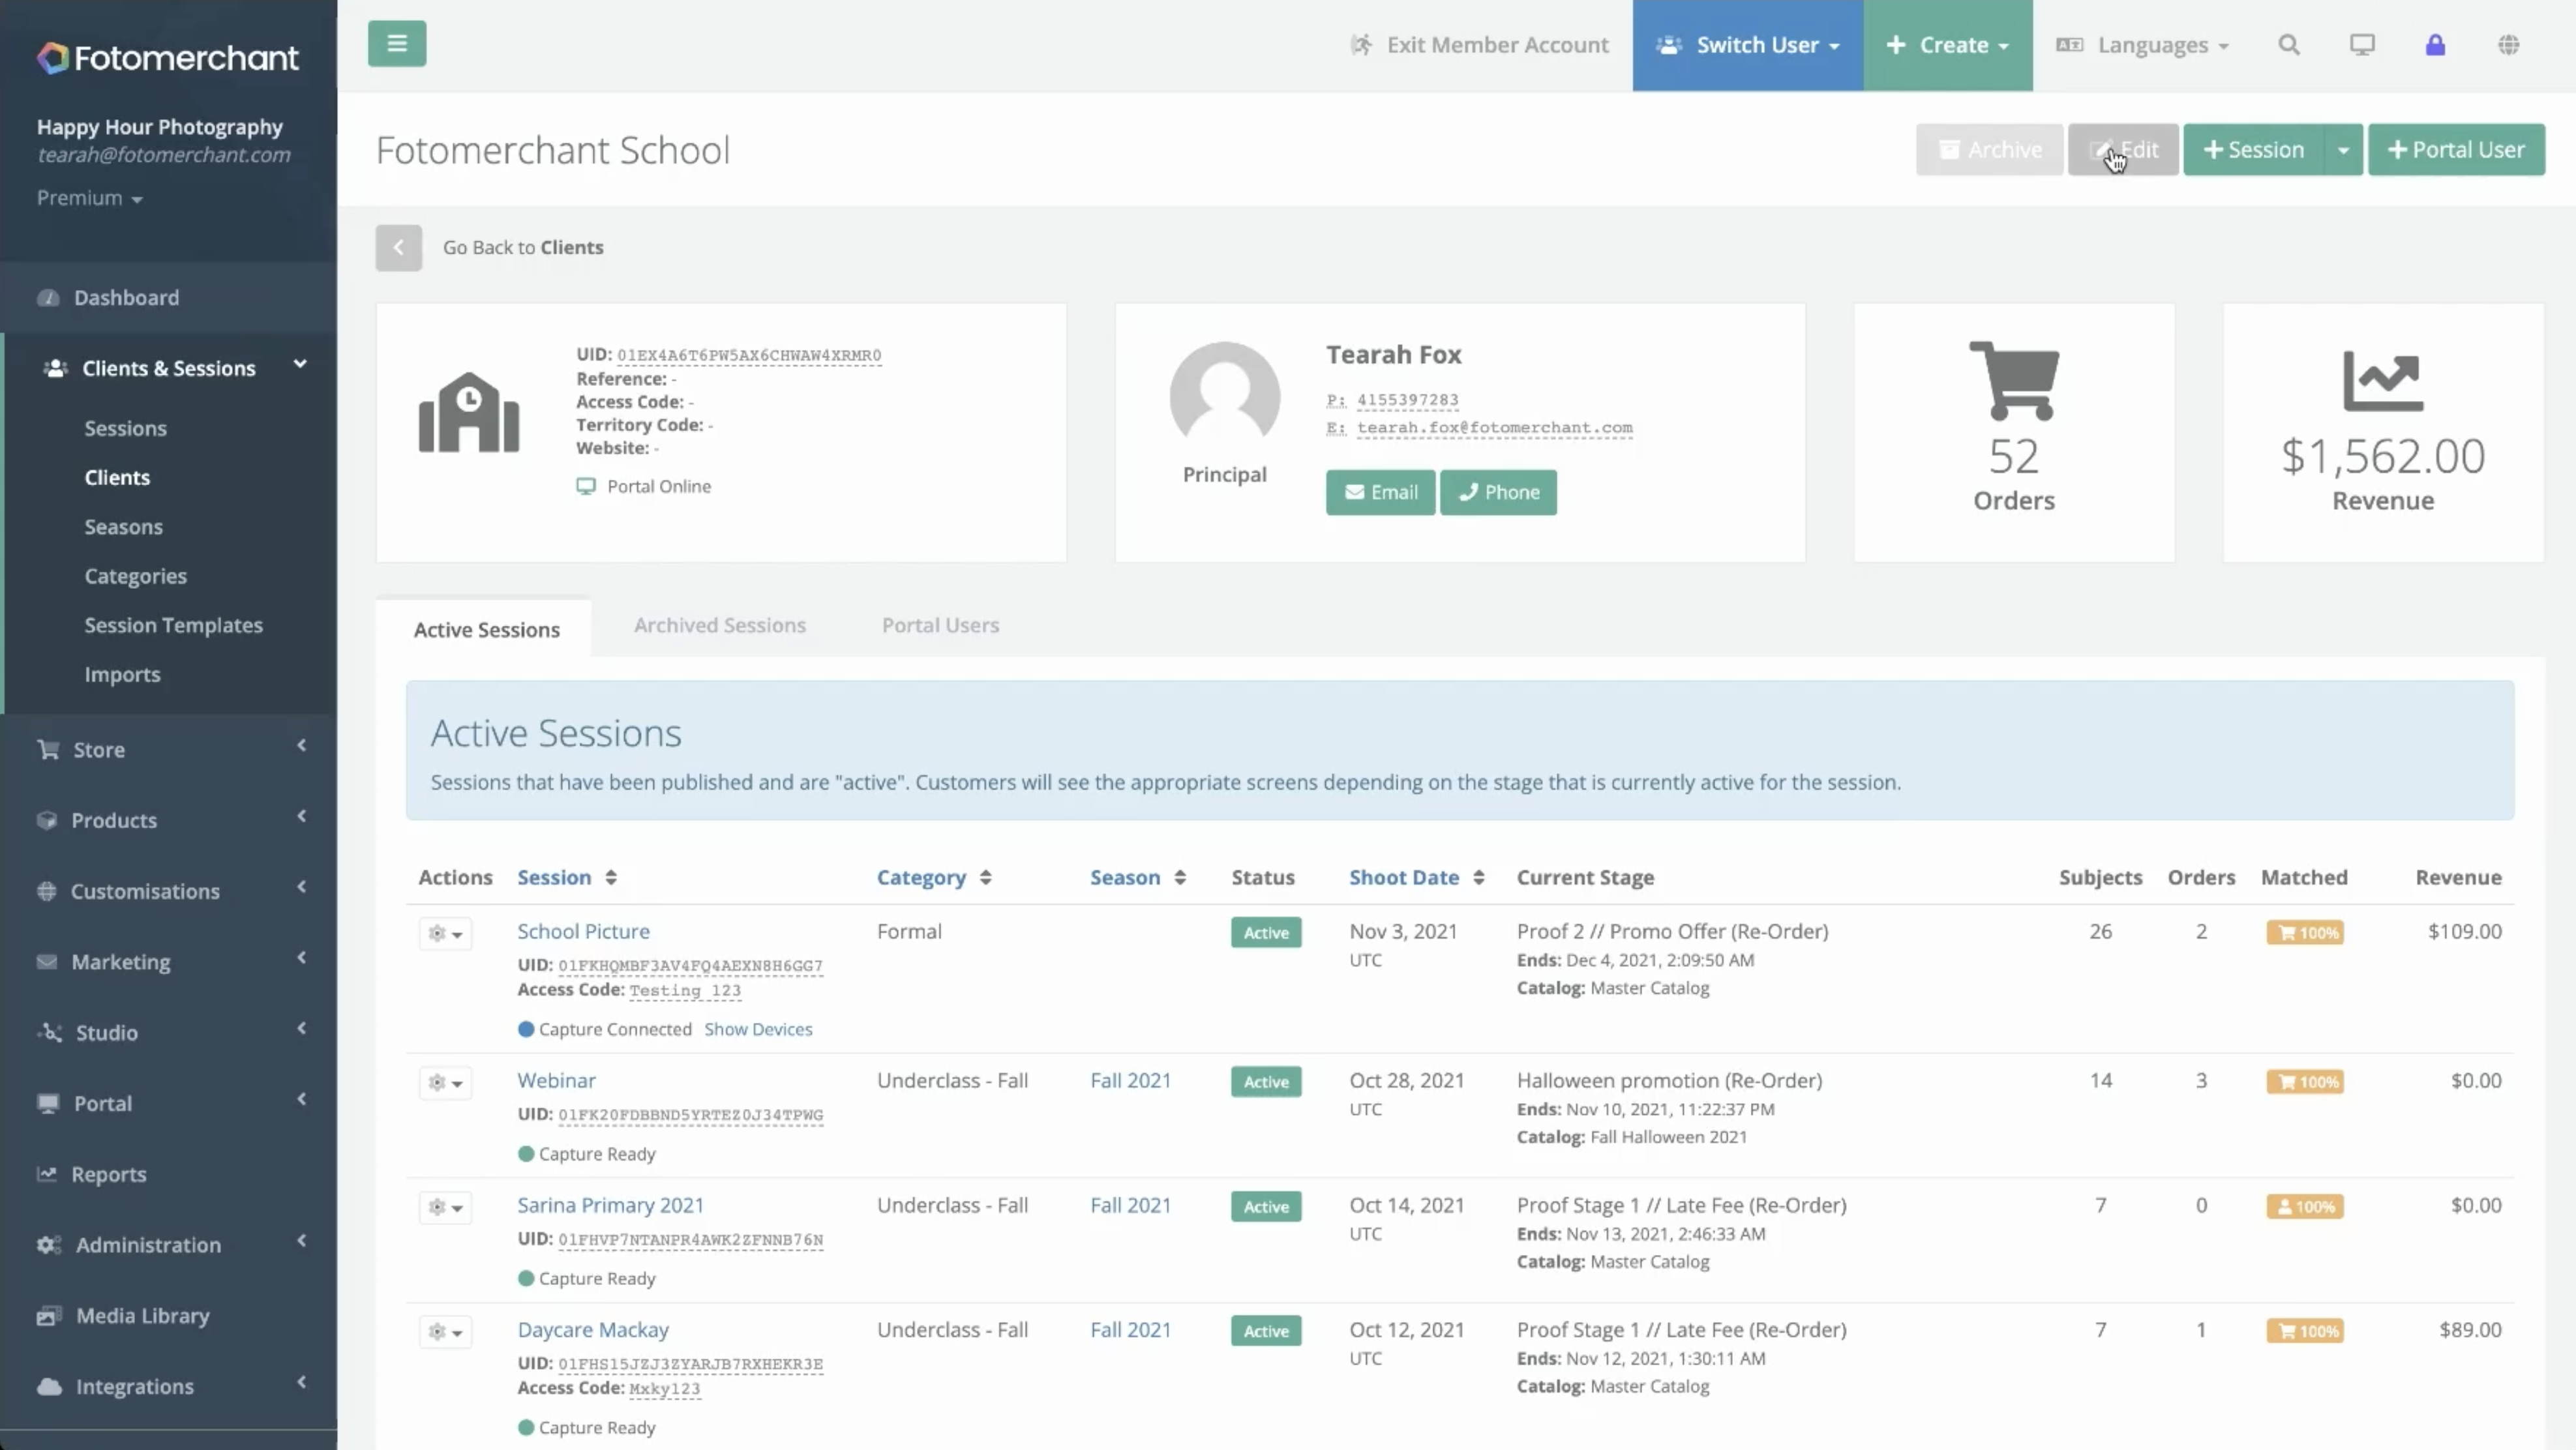Click the Dashboard gauge icon in sidebar
Viewport: 2576px width, 1450px height.
pos(48,298)
